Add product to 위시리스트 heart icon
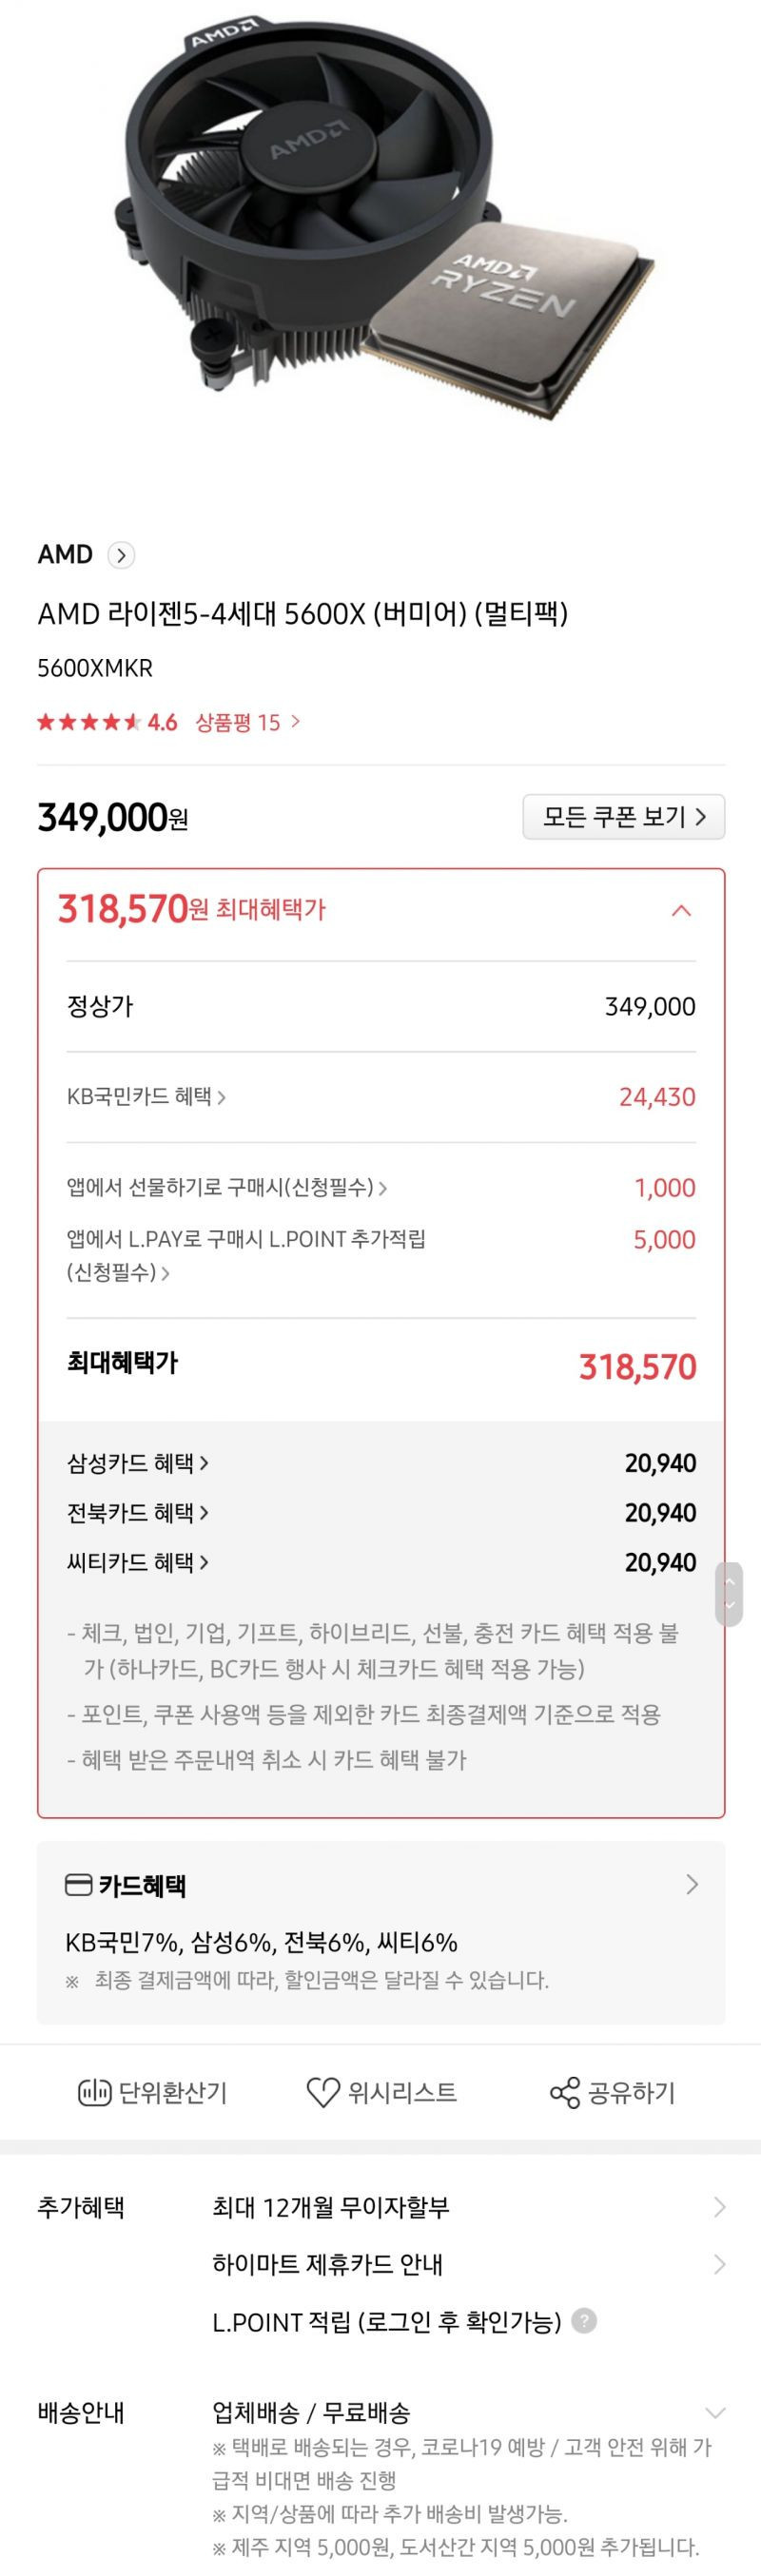Viewport: 761px width, 2576px height. [322, 2092]
